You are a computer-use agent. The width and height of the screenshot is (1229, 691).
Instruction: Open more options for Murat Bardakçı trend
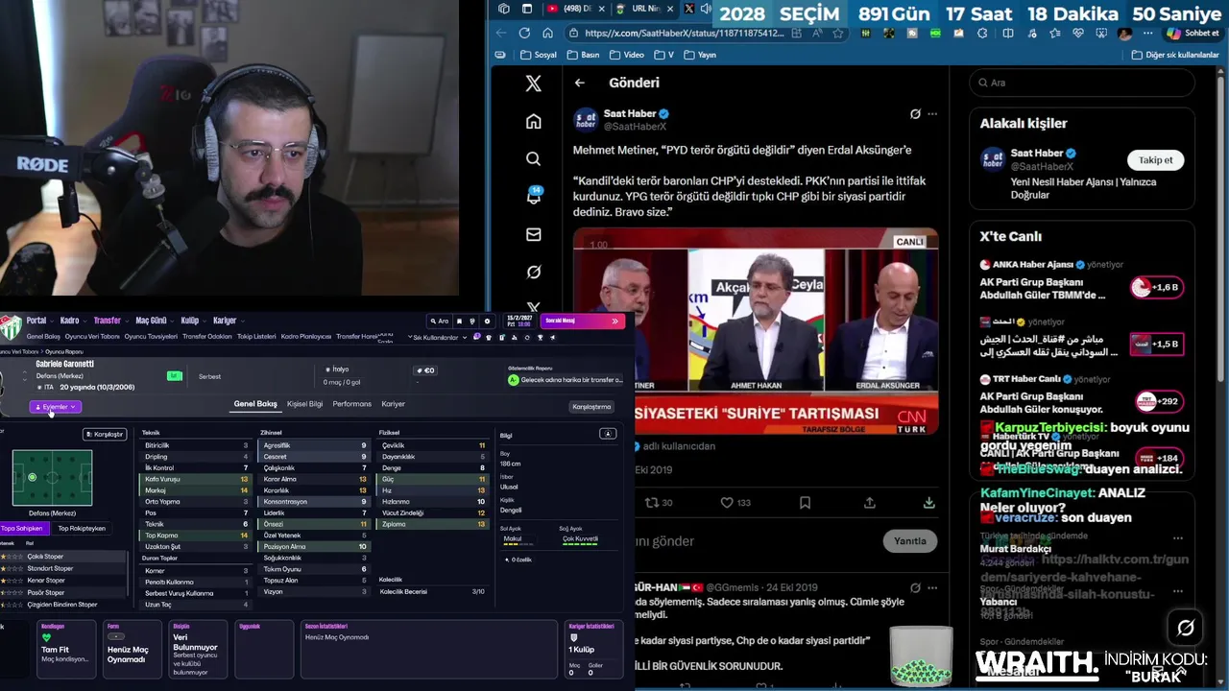coord(1178,538)
